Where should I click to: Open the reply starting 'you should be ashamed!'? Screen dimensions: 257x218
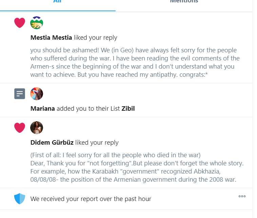tap(135, 62)
